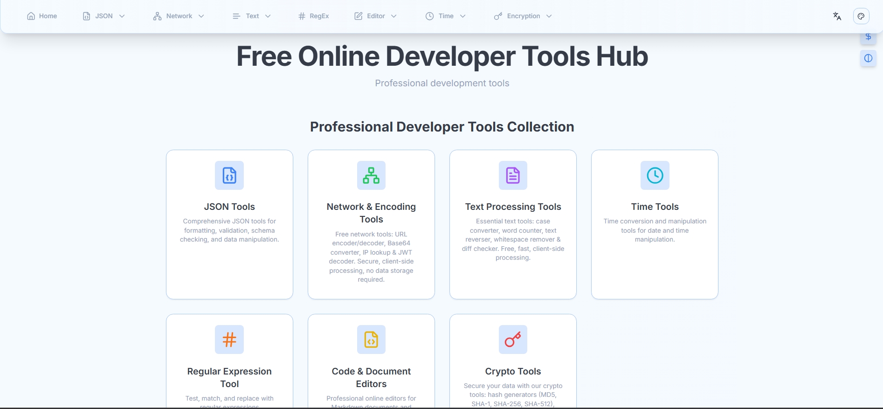Screen dimensions: 883x409
Task: Click the orange hash icon for Regular Expression
Action: tap(229, 340)
